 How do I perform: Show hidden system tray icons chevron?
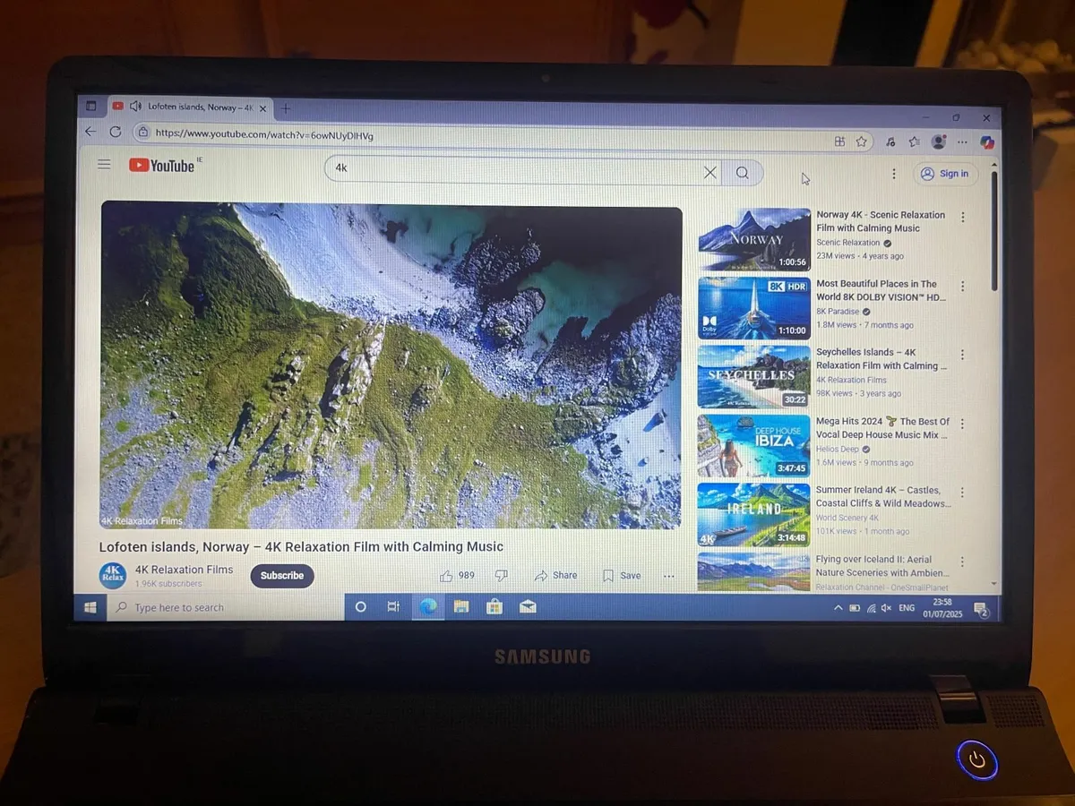coord(838,608)
